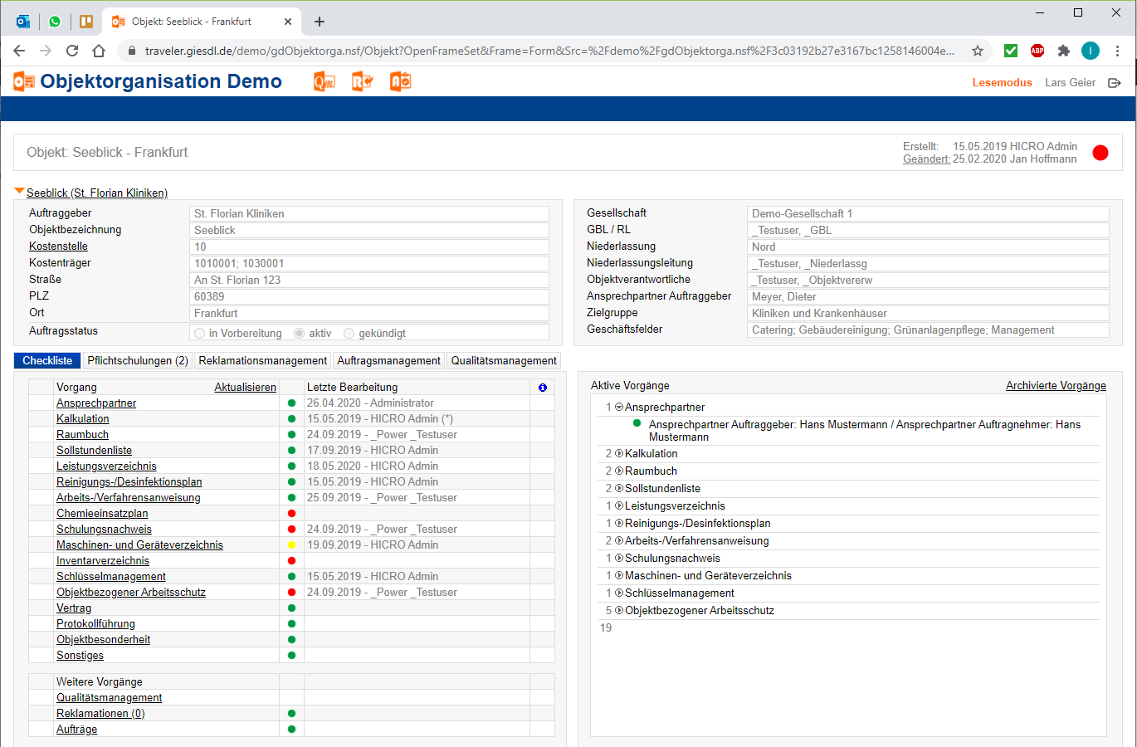Select the 'in Vorbereitung' status radio button
This screenshot has height=747, width=1137.
[199, 334]
